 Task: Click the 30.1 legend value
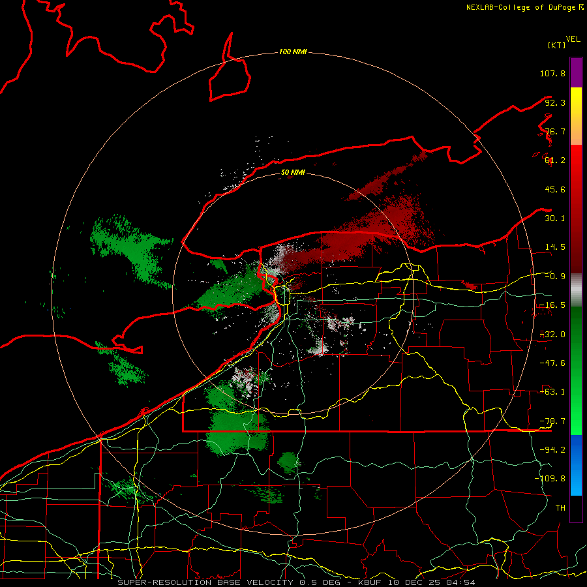(555, 218)
